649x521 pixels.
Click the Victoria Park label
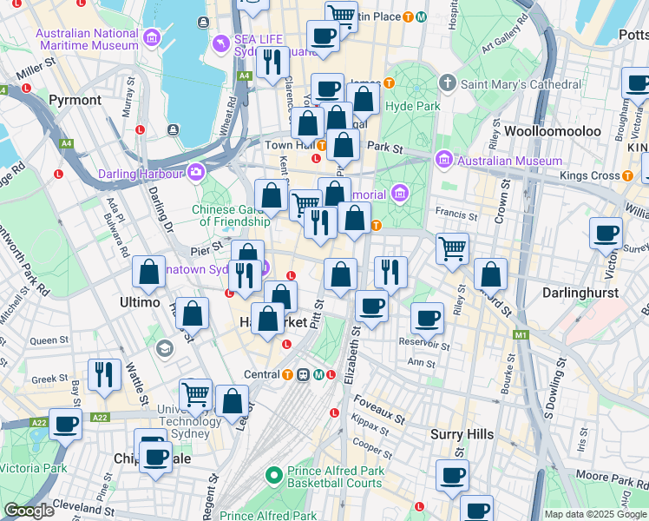tap(33, 468)
